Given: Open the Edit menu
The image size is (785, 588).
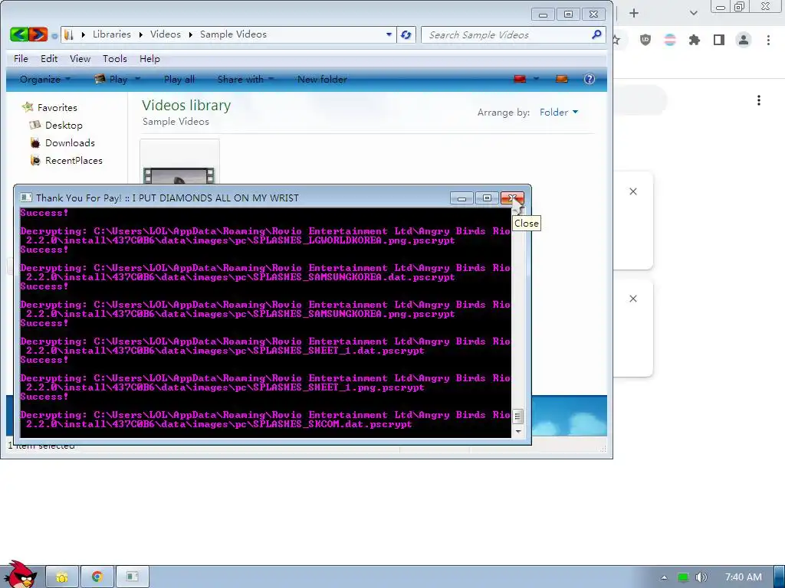Looking at the screenshot, I should click(x=49, y=58).
